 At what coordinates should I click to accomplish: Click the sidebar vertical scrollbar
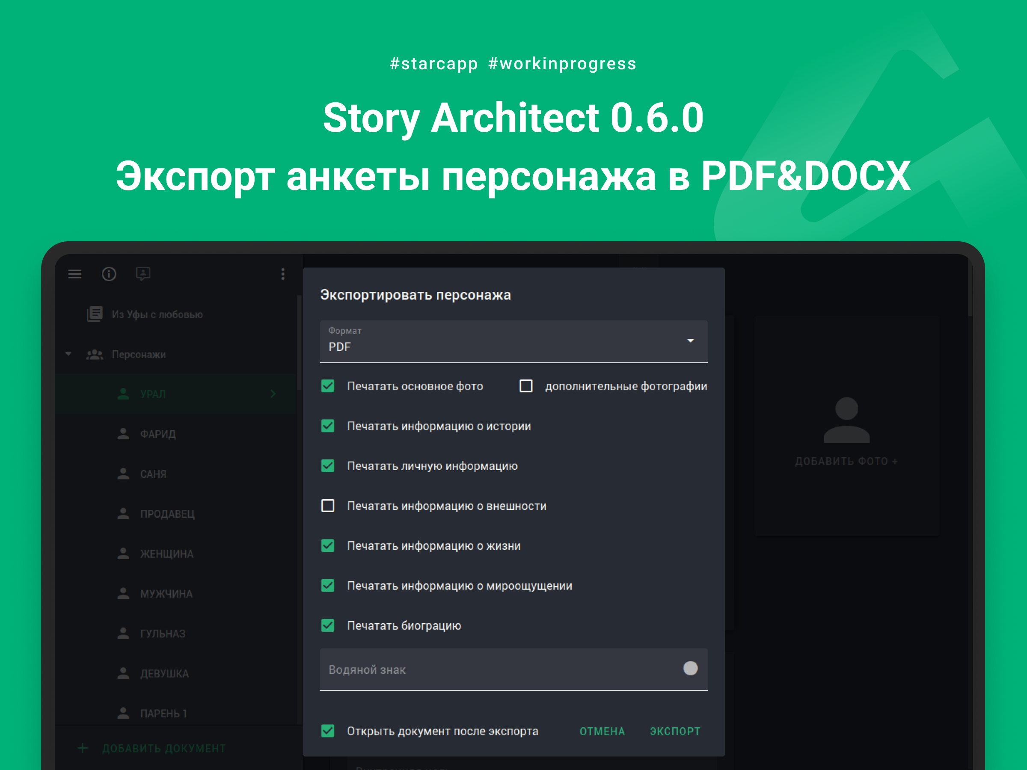click(300, 344)
